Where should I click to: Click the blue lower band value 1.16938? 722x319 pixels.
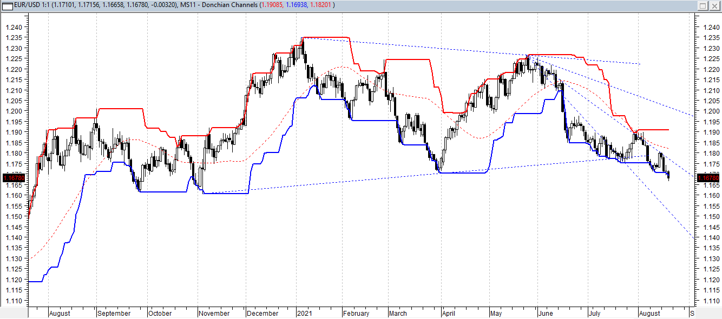297,5
